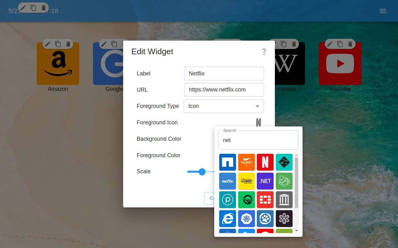Duplicate the date-time widget
The image size is (398, 248).
(x=33, y=8)
